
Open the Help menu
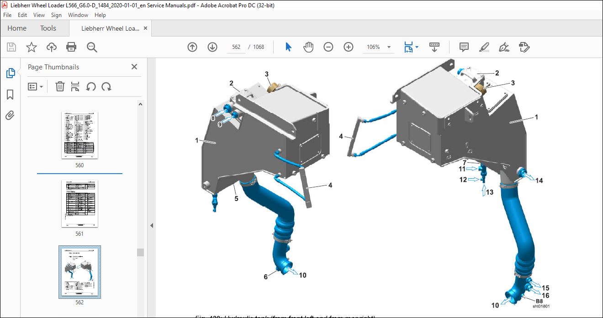coord(100,15)
